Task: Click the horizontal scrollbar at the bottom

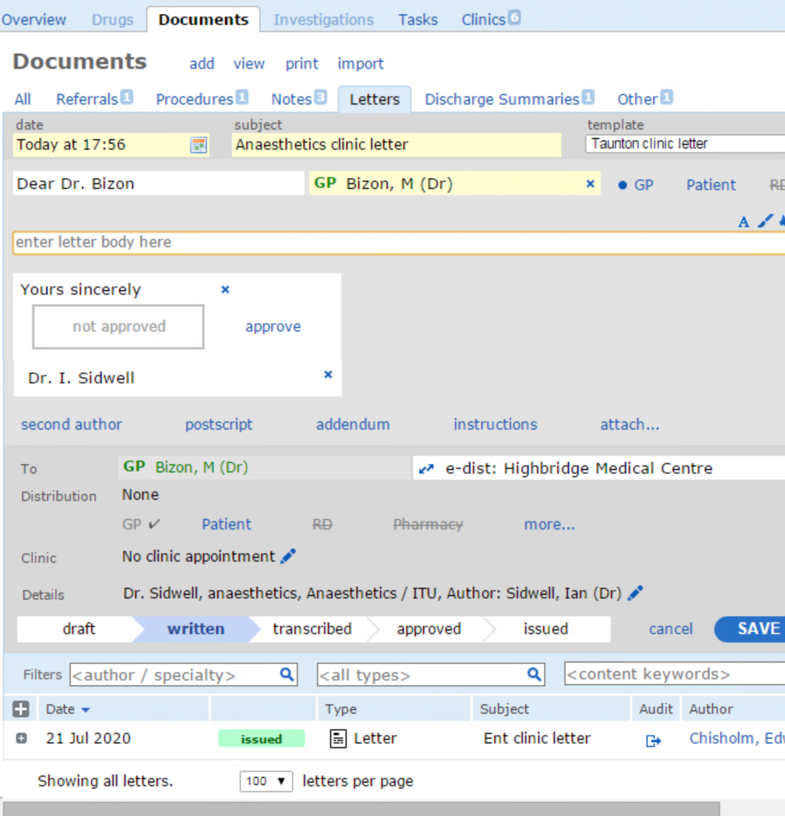Action: [361, 808]
